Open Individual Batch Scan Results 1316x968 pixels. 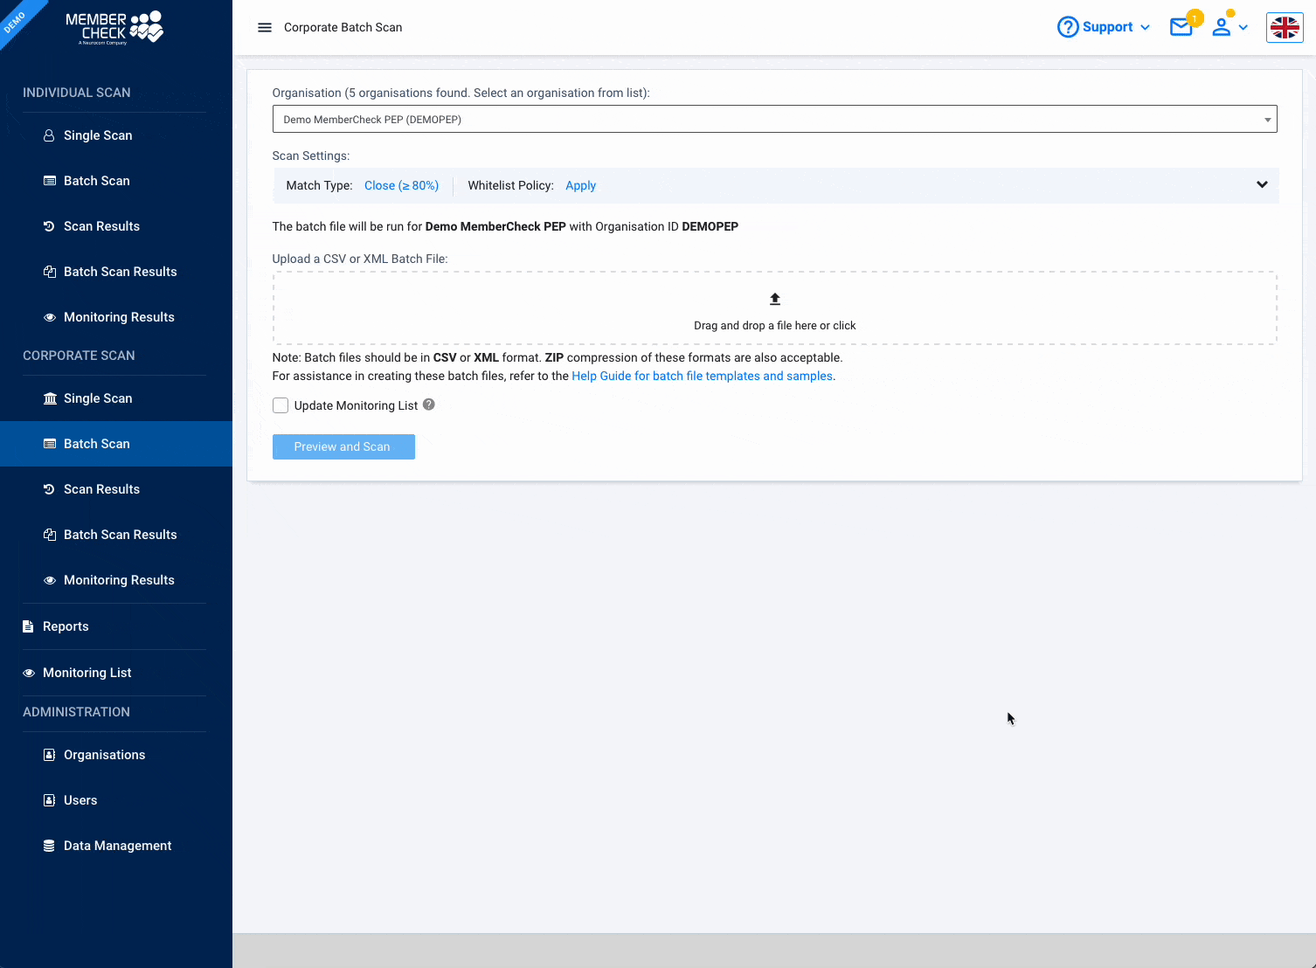tap(116, 272)
